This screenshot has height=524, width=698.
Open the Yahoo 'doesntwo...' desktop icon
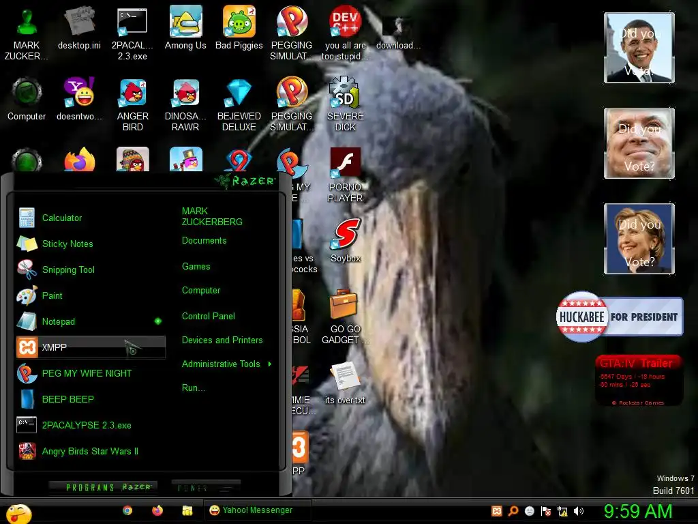(x=79, y=99)
